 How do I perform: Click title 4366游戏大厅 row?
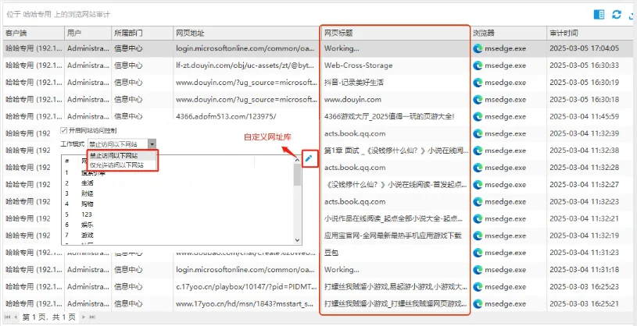click(389, 116)
